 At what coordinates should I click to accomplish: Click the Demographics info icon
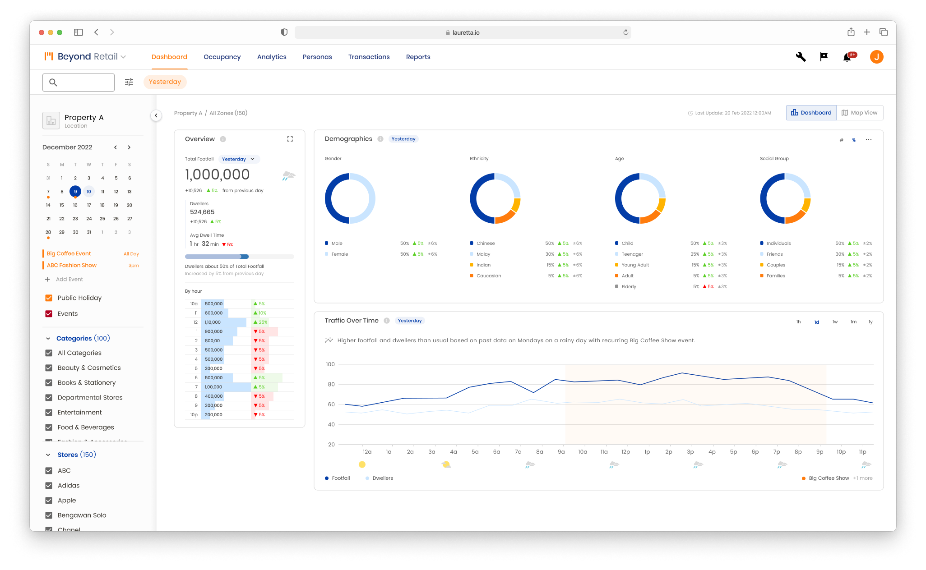click(x=380, y=139)
